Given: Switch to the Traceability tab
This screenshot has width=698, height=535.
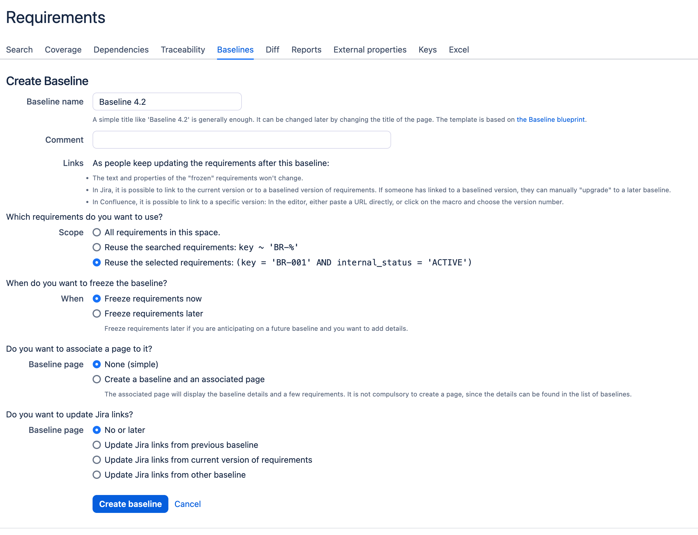Looking at the screenshot, I should [x=183, y=50].
